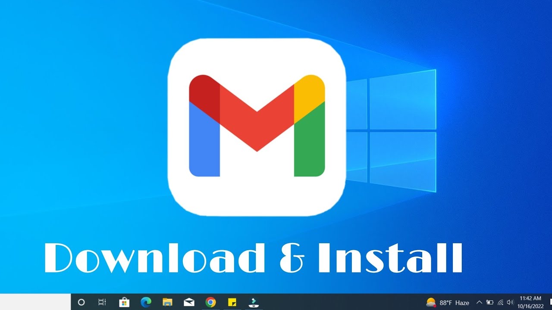Screen dimensions: 552x310
Task: Open Google Chrome from the taskbar
Action: 210,302
